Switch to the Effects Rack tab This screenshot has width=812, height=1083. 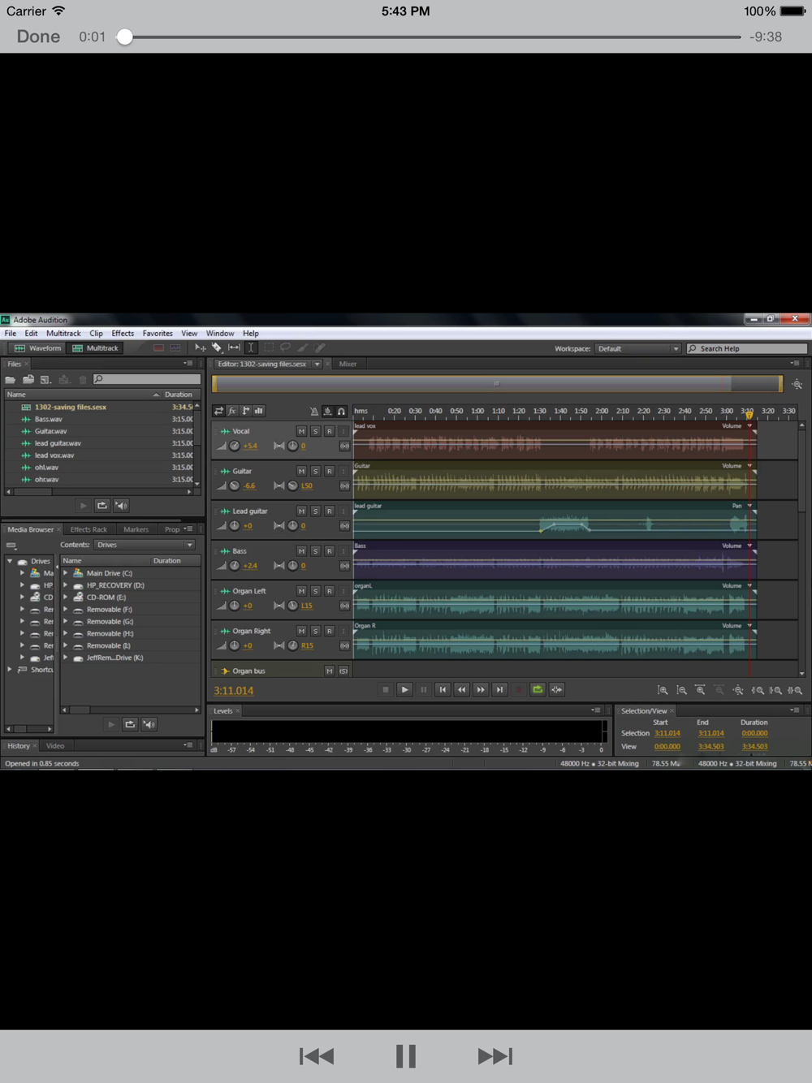tap(89, 529)
